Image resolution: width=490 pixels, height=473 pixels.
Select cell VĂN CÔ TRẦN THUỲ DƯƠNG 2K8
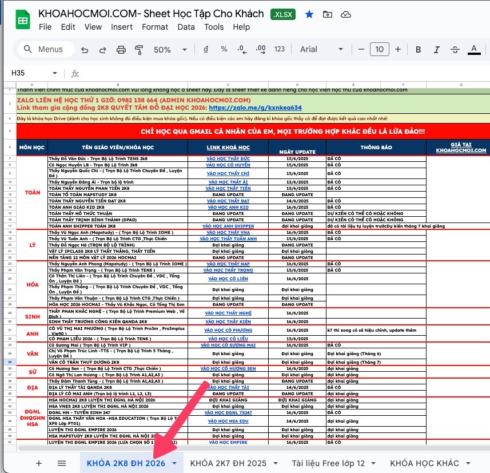pos(118,362)
